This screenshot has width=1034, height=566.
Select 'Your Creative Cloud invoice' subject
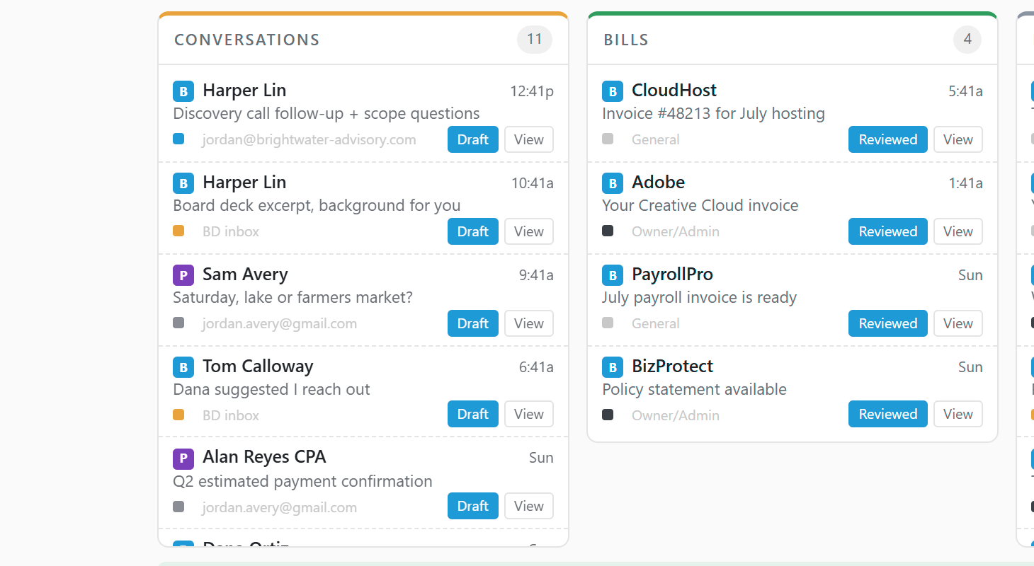pos(700,205)
